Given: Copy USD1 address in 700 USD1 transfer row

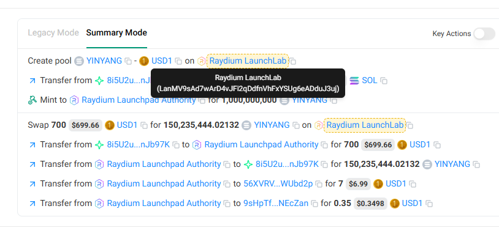Looking at the screenshot, I should [437, 145].
